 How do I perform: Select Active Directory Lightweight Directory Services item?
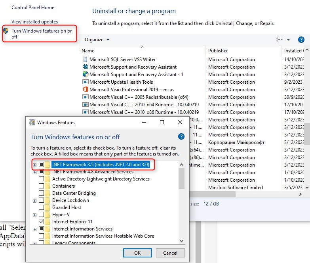(x=101, y=179)
